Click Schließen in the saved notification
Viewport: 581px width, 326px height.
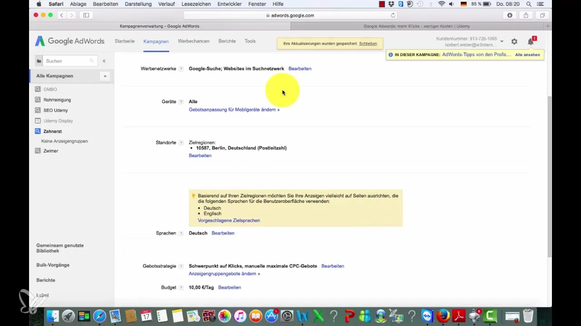coord(368,43)
